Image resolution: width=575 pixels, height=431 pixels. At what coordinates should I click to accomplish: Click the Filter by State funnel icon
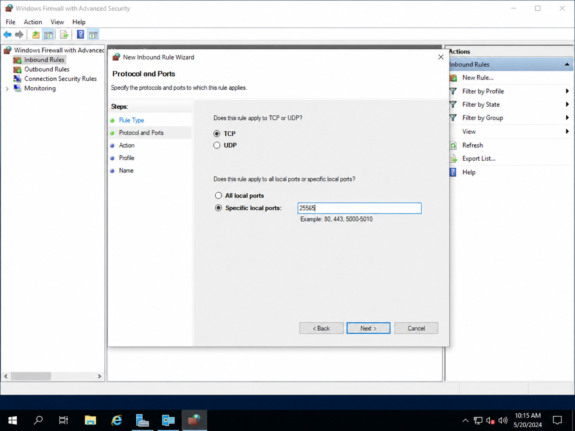(x=453, y=104)
